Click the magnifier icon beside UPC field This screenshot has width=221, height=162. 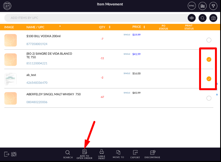point(202,18)
